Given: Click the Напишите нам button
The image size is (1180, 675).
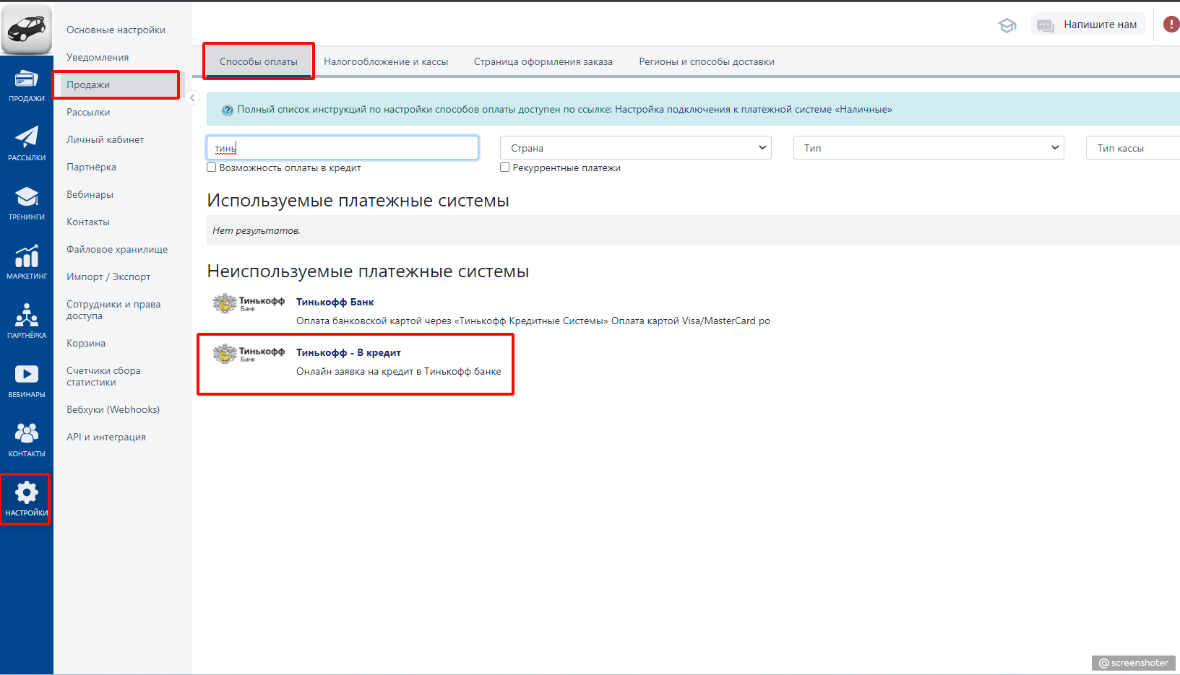Looking at the screenshot, I should 1088,25.
